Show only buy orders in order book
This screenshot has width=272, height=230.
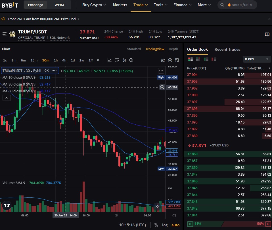tap(206, 59)
